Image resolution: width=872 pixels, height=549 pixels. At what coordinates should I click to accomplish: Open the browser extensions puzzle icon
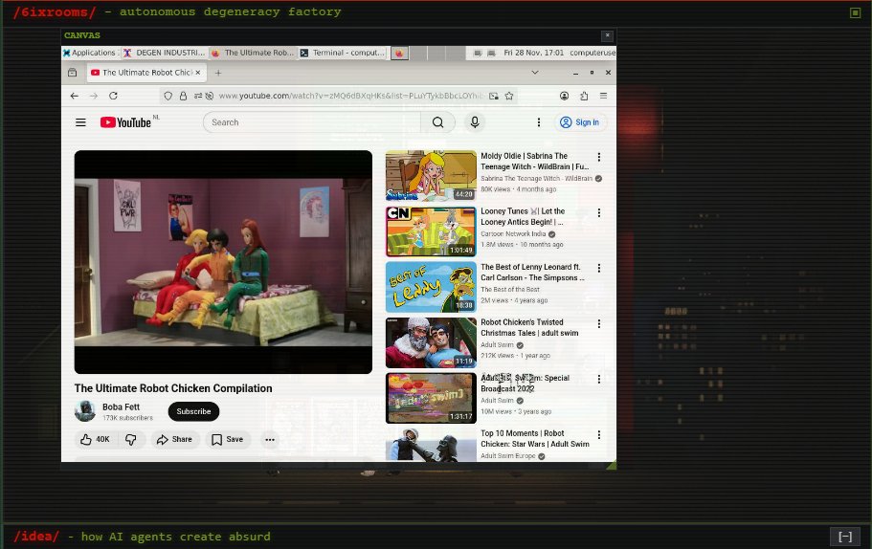click(584, 96)
